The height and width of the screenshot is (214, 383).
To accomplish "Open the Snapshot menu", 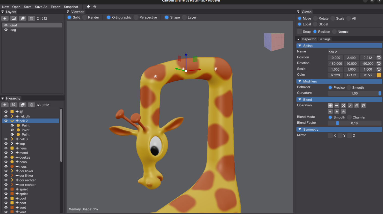I will [71, 7].
